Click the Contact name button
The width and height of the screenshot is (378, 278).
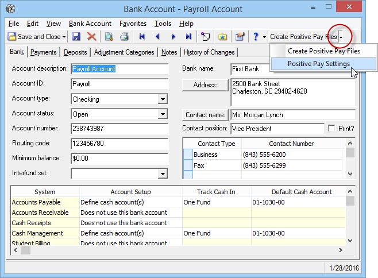(x=205, y=115)
